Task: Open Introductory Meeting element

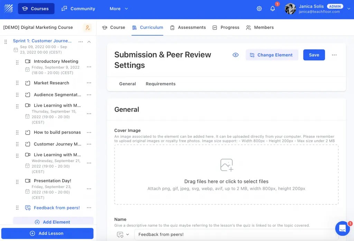Action: [x=56, y=61]
